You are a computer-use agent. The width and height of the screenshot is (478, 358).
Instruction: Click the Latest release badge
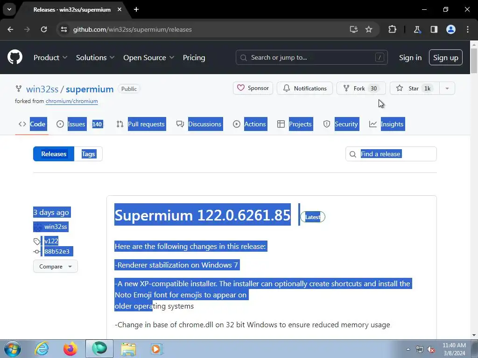tap(313, 217)
